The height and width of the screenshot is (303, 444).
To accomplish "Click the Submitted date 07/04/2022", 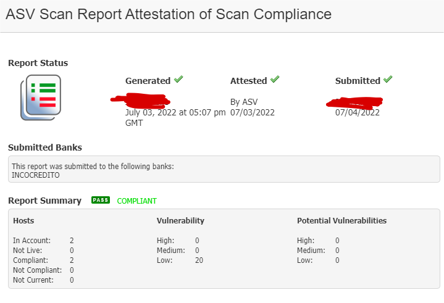I will point(357,113).
